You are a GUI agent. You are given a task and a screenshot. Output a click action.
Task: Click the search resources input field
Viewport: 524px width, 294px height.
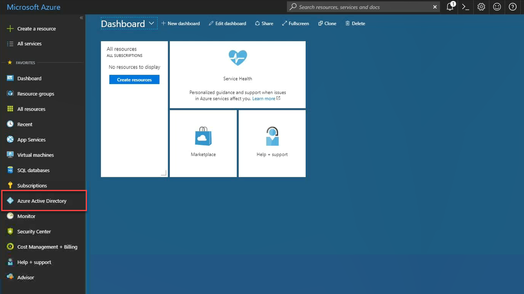[363, 7]
